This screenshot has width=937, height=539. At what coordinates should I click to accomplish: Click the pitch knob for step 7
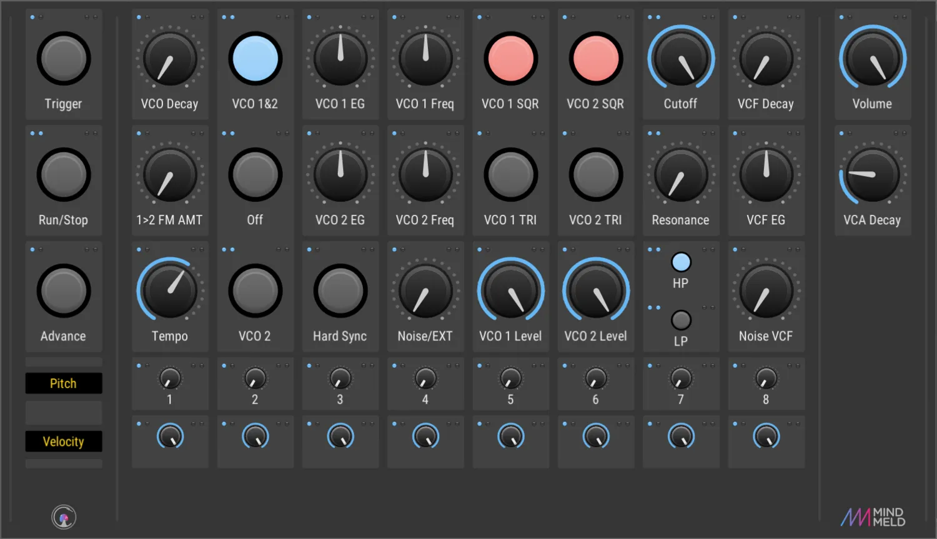pos(681,378)
